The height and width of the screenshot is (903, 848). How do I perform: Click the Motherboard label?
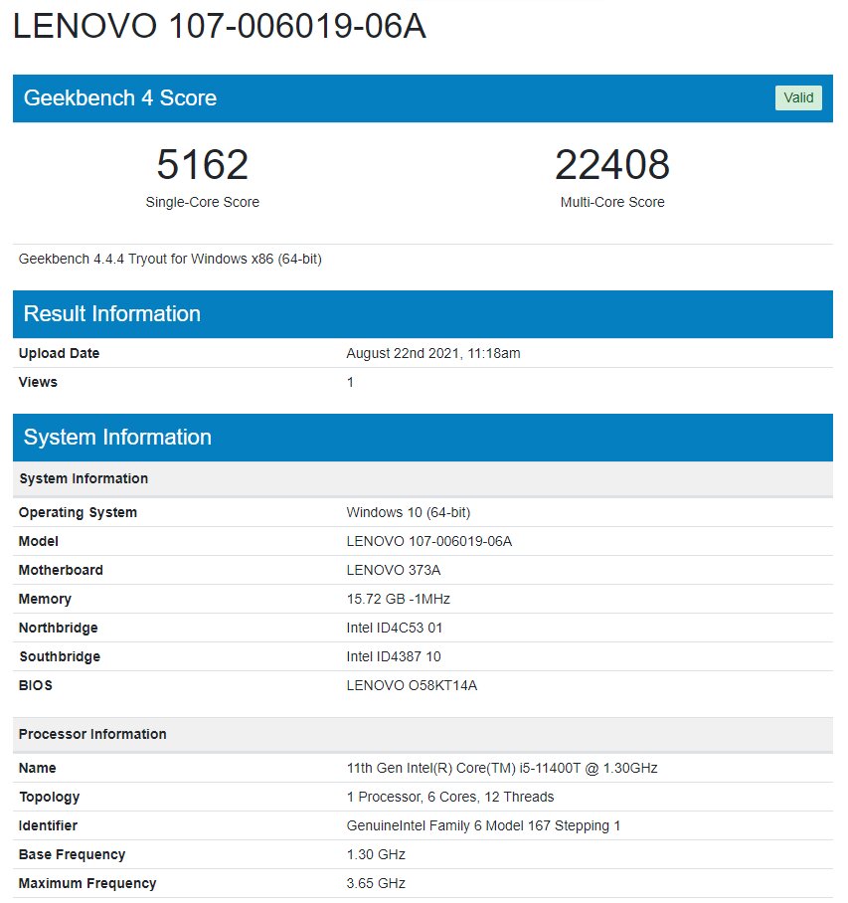pos(61,570)
